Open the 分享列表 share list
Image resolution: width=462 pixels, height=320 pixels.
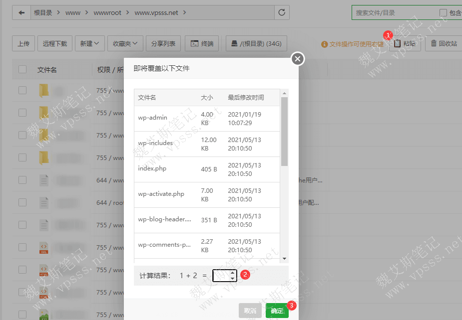(x=163, y=43)
